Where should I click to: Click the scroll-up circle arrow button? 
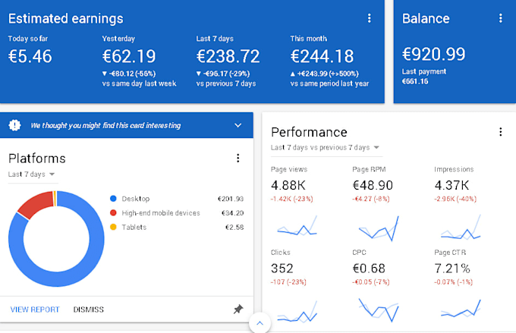pyautogui.click(x=260, y=324)
